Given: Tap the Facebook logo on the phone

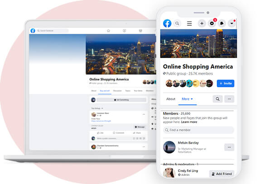Looking at the screenshot, I should pyautogui.click(x=167, y=24).
